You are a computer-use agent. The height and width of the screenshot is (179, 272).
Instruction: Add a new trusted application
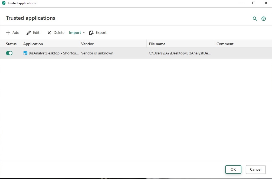click(13, 33)
